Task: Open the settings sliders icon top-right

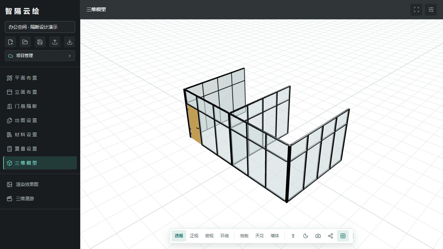Action: [x=431, y=10]
